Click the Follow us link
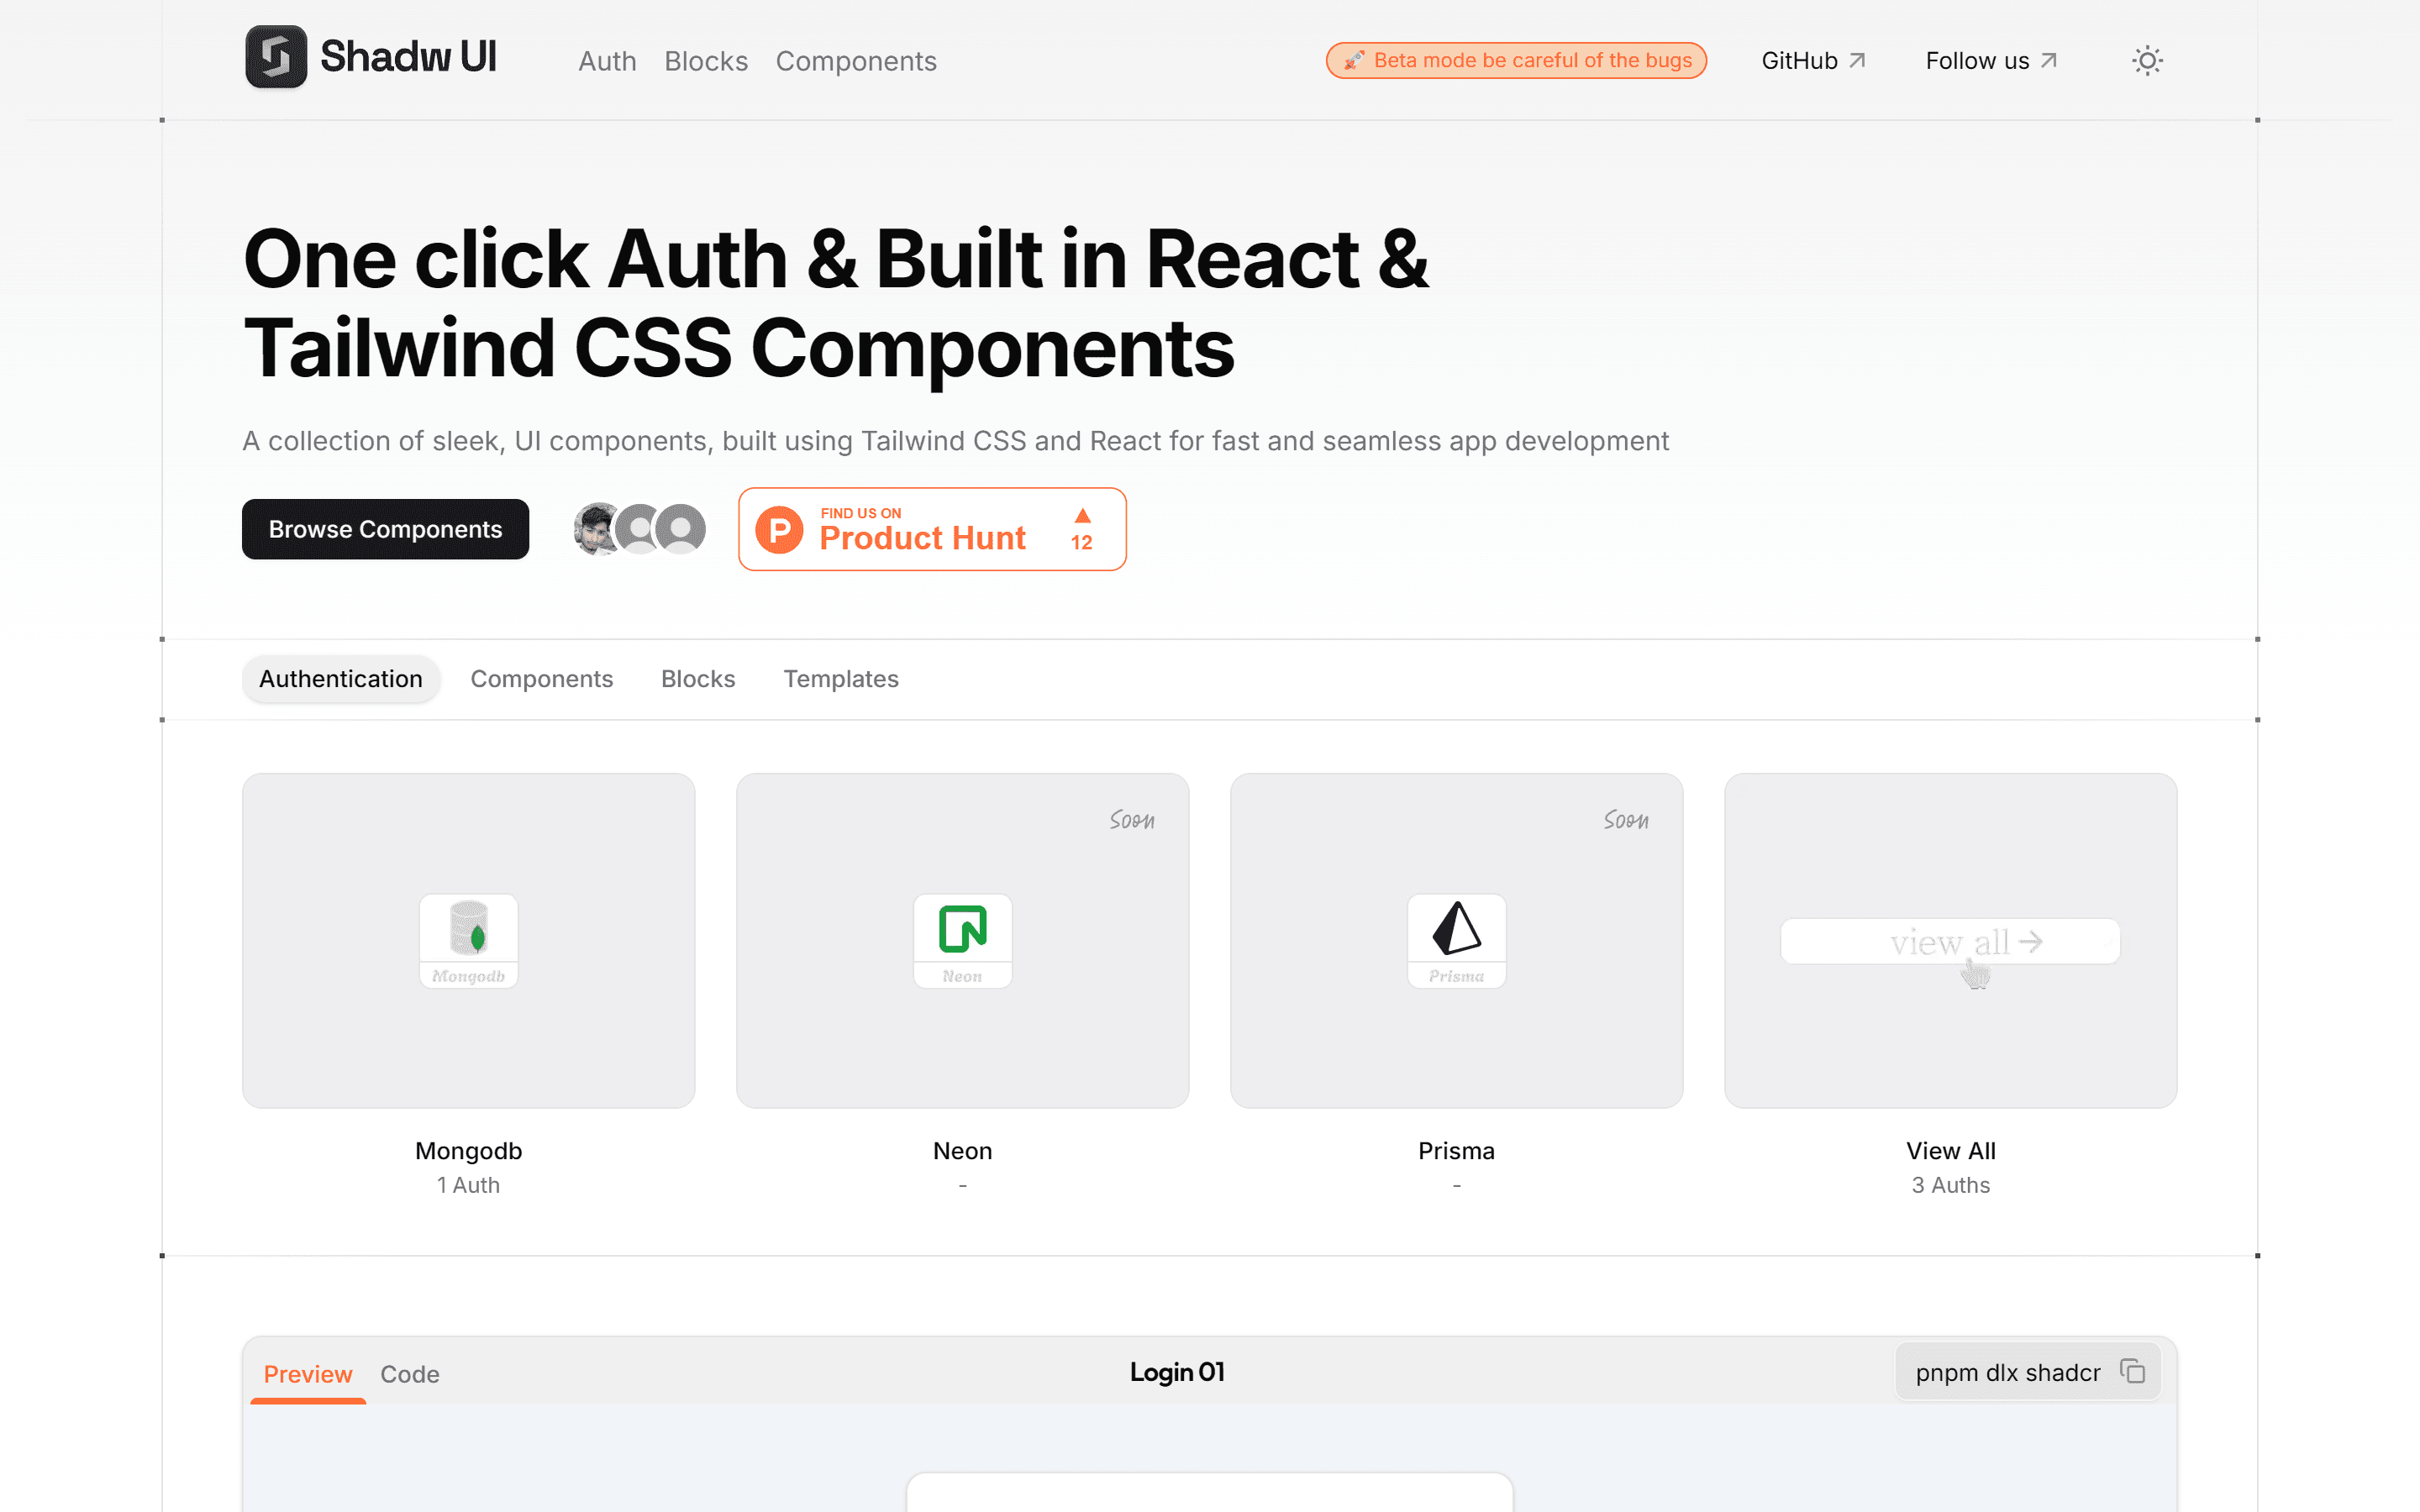The image size is (2420, 1512). (x=1989, y=60)
